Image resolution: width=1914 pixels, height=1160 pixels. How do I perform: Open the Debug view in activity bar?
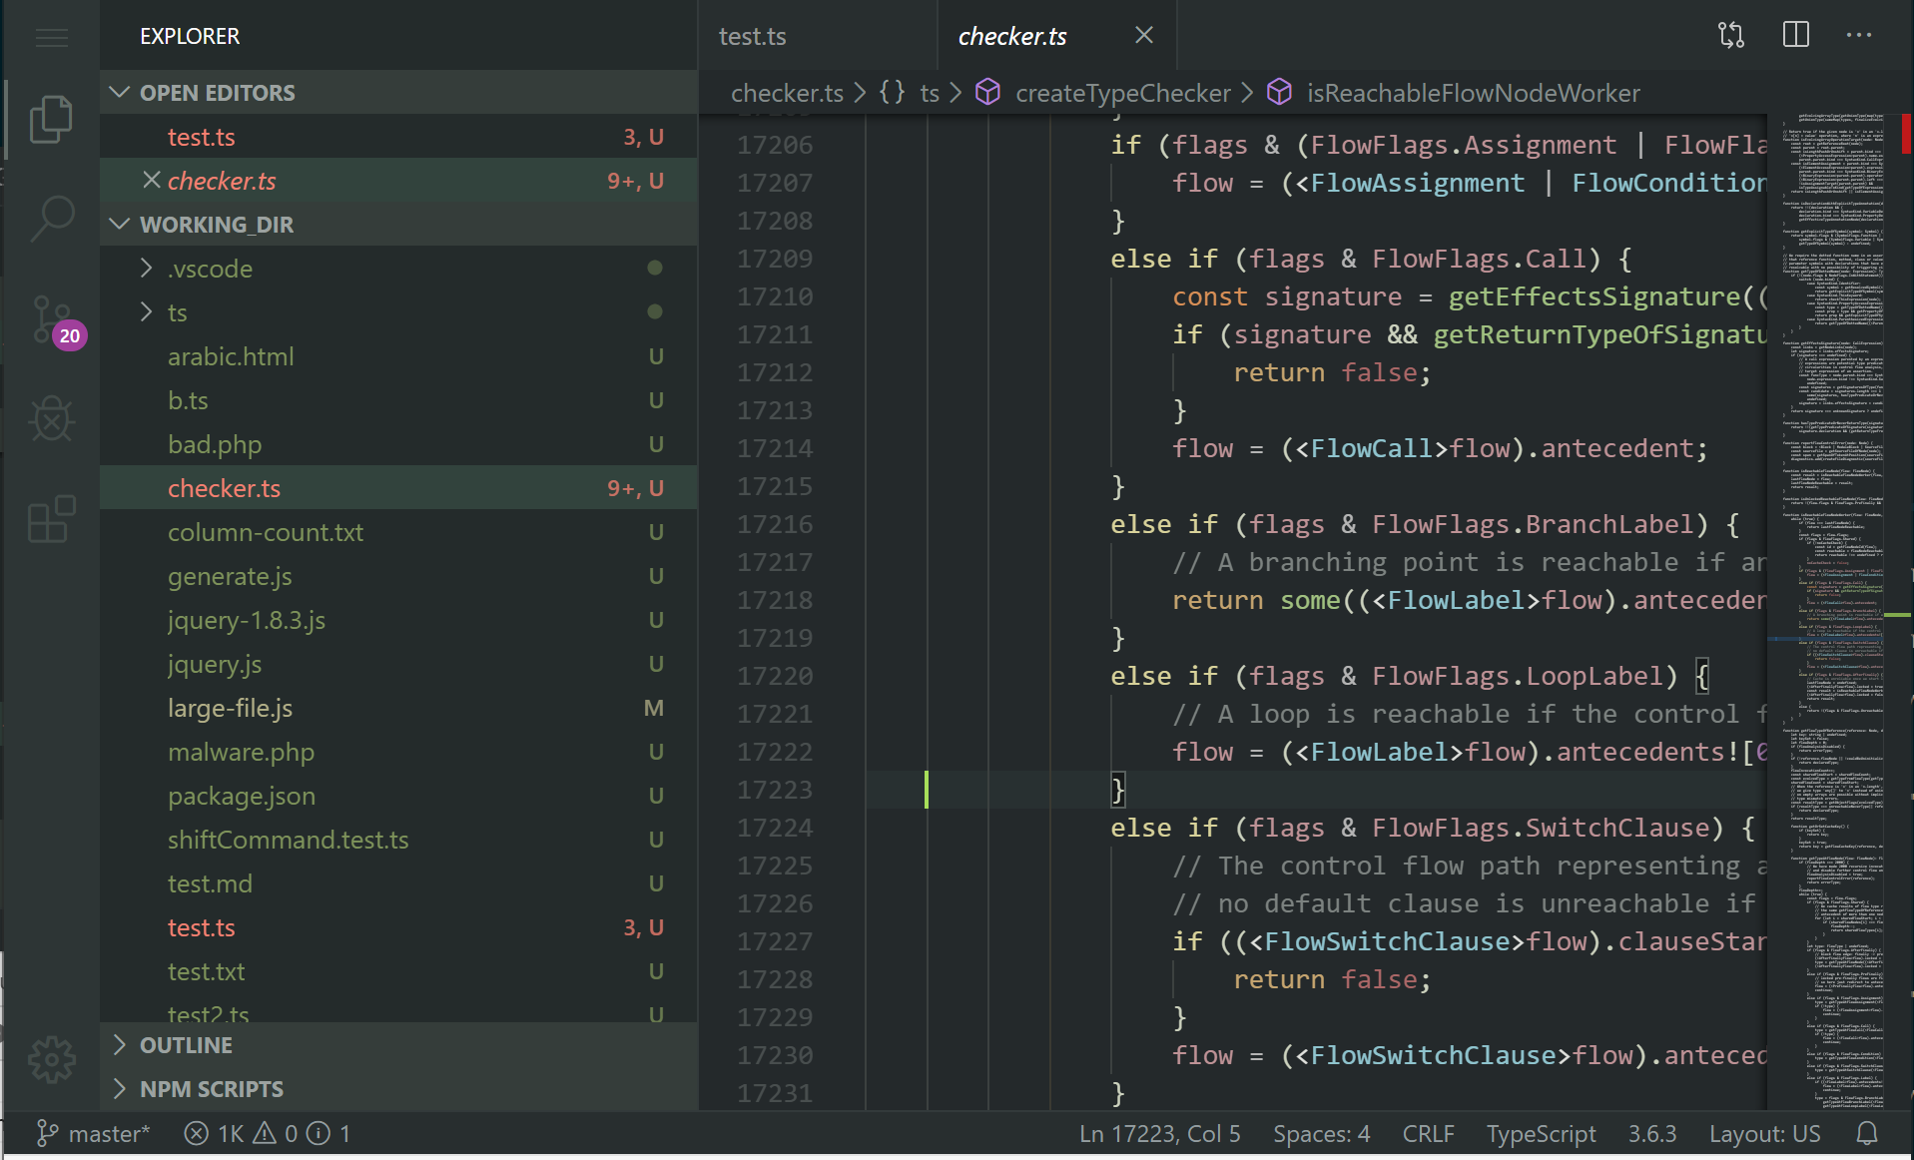[x=51, y=418]
